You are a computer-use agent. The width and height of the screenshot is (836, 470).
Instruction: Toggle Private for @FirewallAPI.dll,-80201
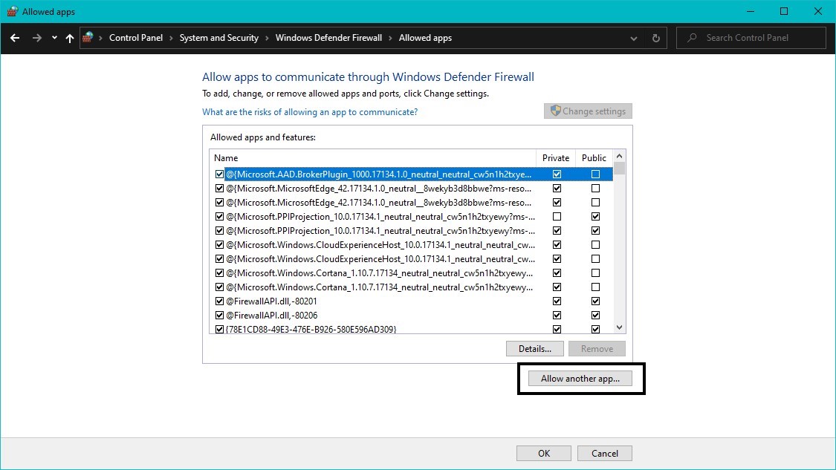point(557,301)
